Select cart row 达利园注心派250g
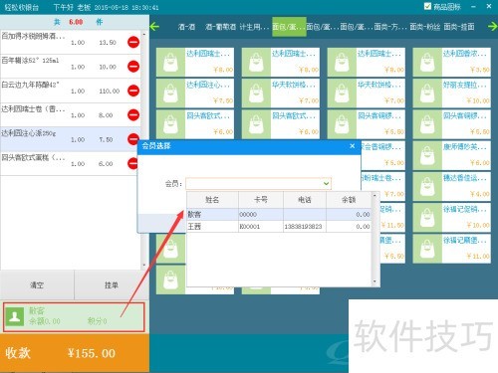The height and width of the screenshot is (373, 498). pos(71,139)
